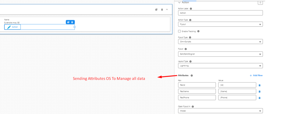Click the Open Flyout In info icon
Image resolution: width=297 pixels, height=114 pixels.
tap(193, 106)
